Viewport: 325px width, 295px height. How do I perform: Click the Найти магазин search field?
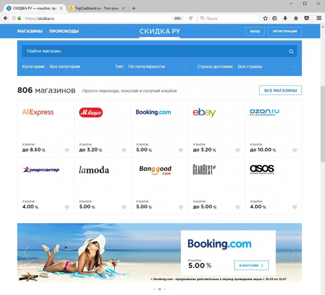point(159,51)
